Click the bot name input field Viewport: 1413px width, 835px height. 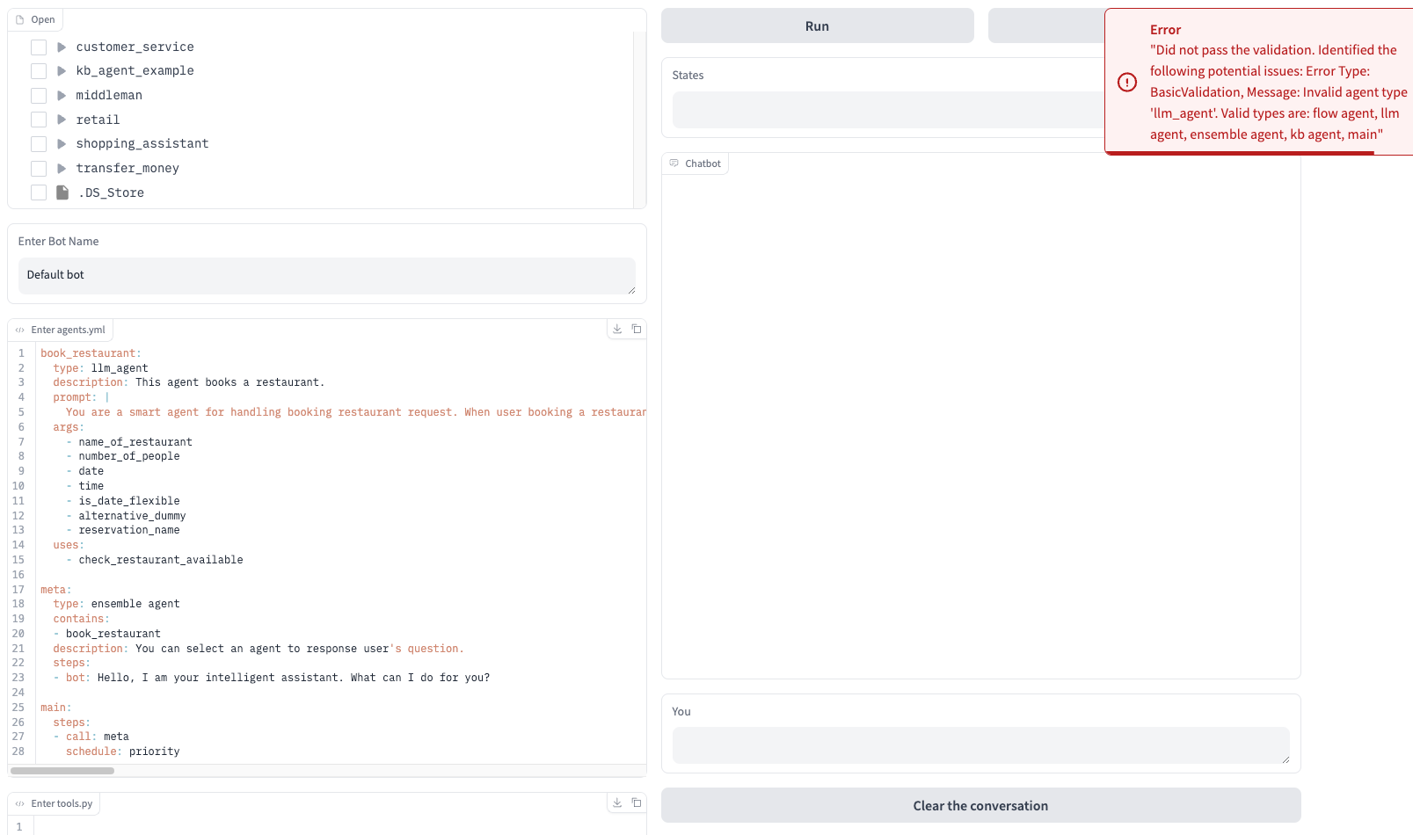click(326, 275)
